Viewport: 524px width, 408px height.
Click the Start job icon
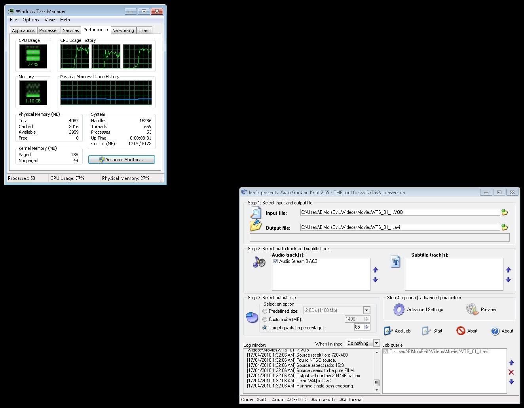click(x=426, y=331)
